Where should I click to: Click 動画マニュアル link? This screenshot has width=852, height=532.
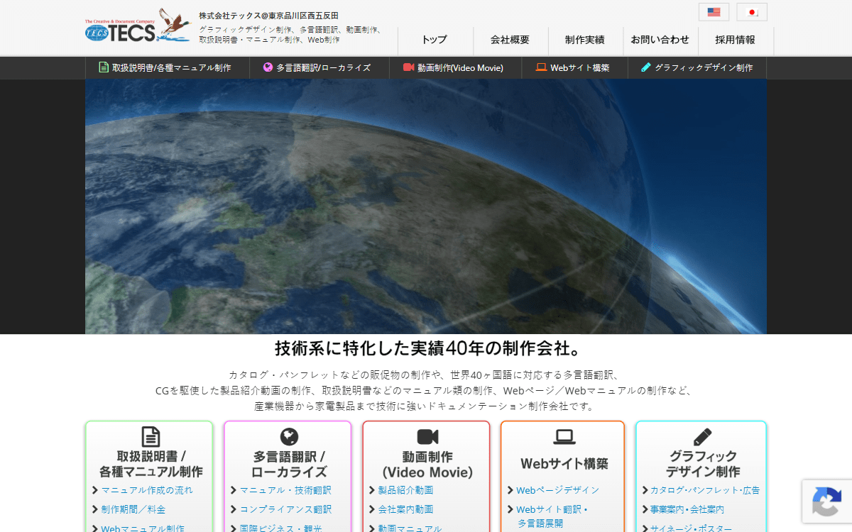[x=410, y=528]
